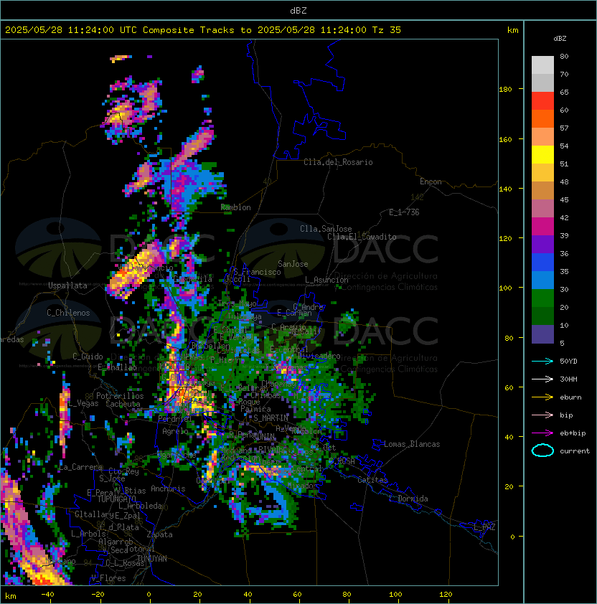Click the royal blue 35-36 dBZ swatch
This screenshot has width=597, height=604.
point(542,262)
